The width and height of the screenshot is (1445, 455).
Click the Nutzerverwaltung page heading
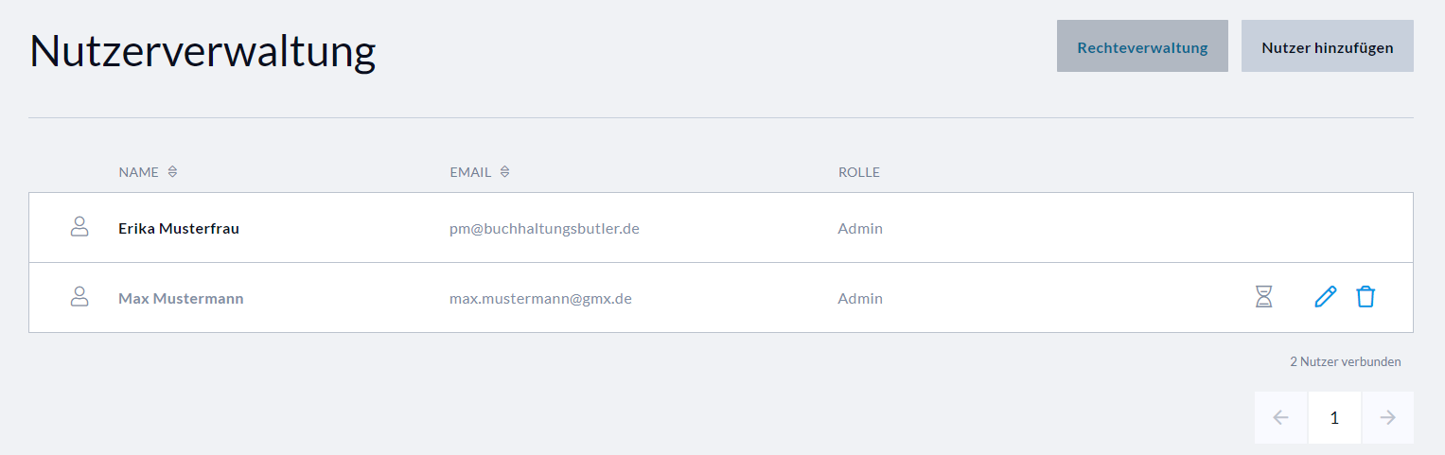(x=203, y=52)
